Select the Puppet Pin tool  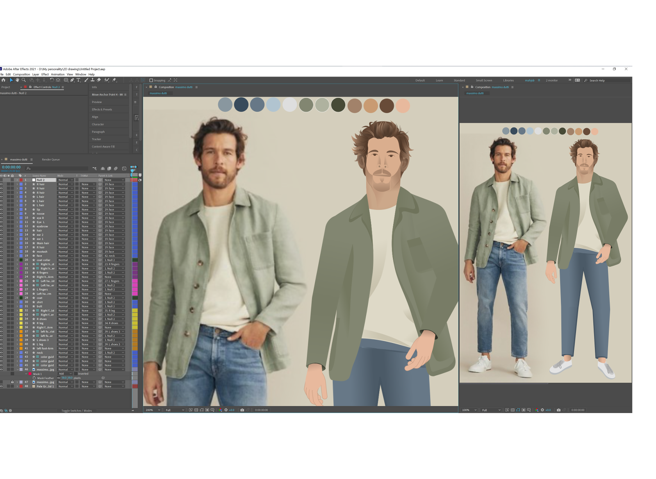click(114, 80)
